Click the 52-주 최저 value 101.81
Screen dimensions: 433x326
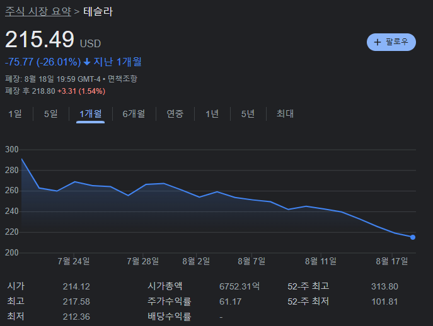[x=384, y=301]
